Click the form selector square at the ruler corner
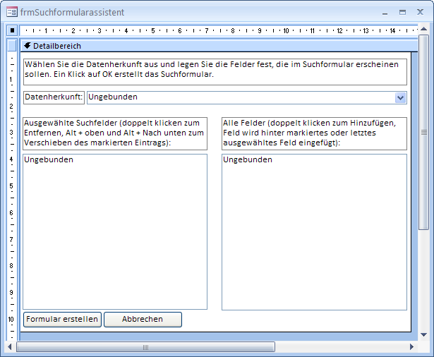This screenshot has height=357, width=434. [x=12, y=30]
